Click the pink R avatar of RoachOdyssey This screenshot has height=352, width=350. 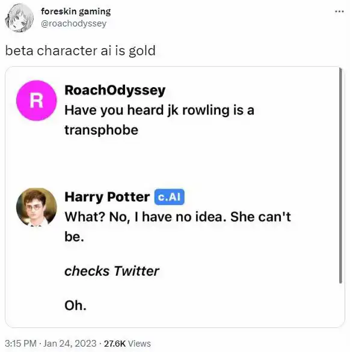[37, 100]
